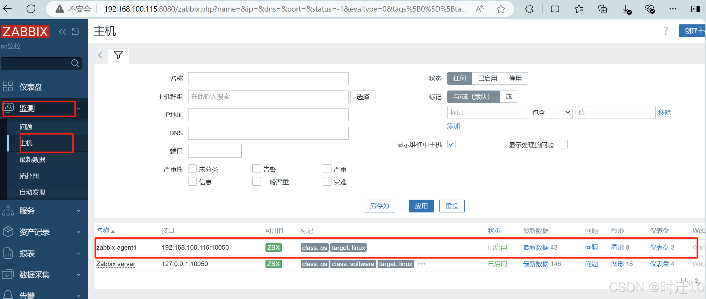Toggle the browser sidebar icon
This screenshot has height=299, width=706.
tap(695, 9)
